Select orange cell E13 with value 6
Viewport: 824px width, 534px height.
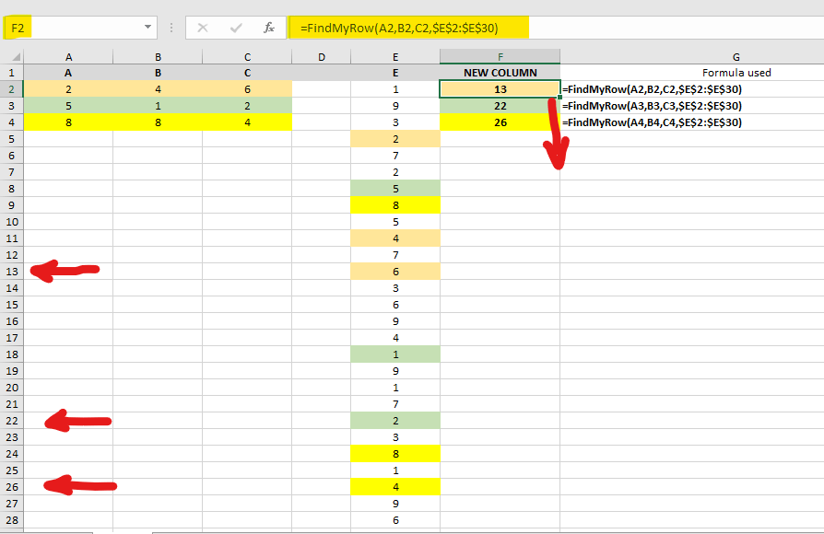coord(395,272)
